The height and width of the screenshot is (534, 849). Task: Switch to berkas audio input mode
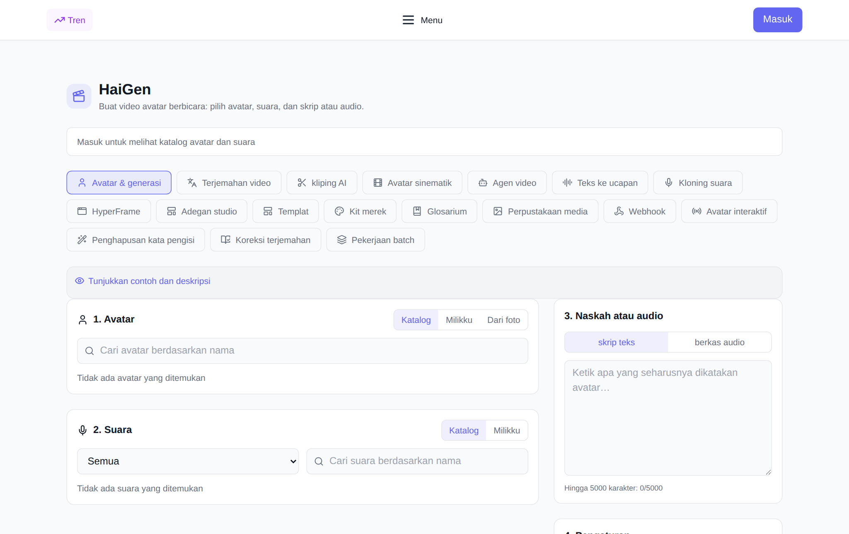[720, 342]
